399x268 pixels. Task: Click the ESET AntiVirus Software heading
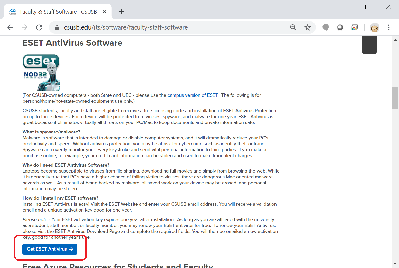tap(72, 43)
